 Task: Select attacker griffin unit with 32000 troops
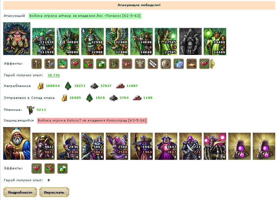[x=117, y=41]
